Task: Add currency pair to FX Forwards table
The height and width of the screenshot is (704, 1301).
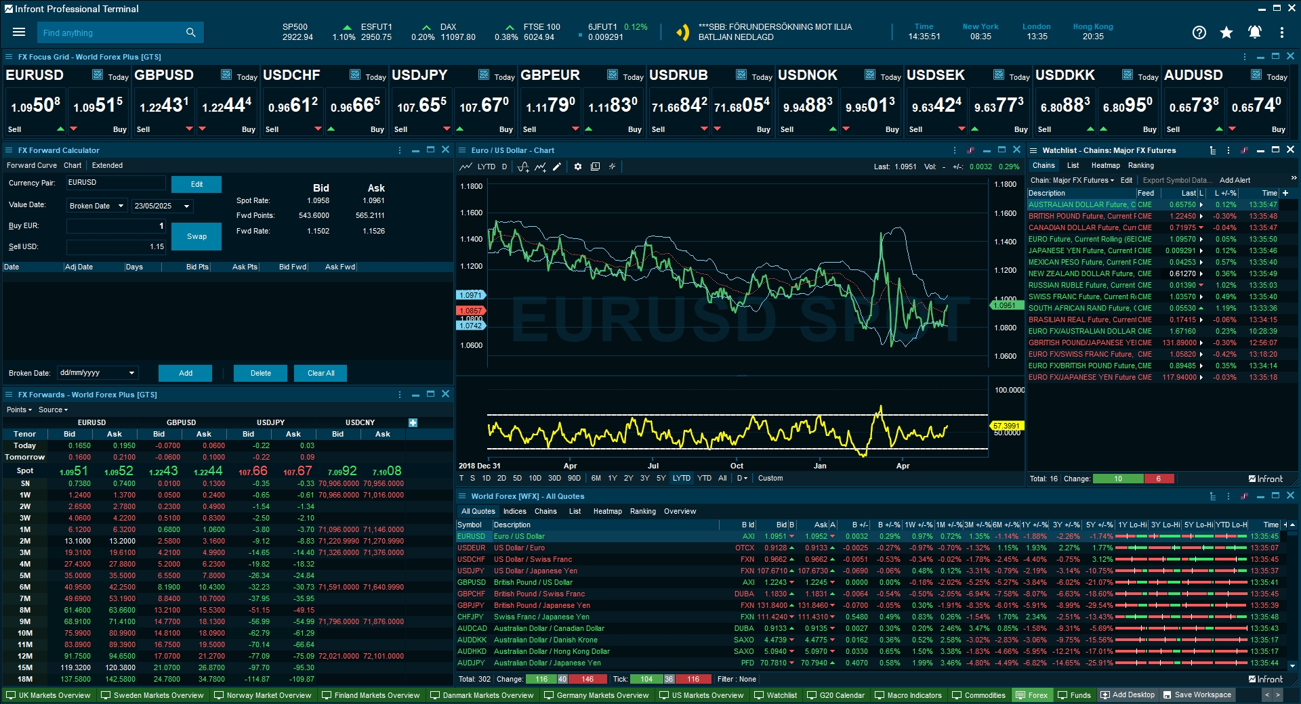Action: coord(413,422)
